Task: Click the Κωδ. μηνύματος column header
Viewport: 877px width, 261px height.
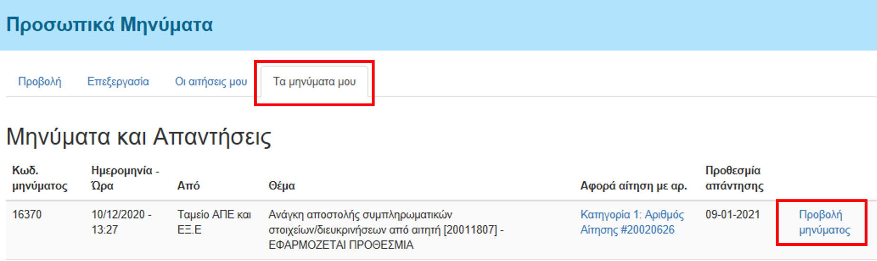Action: pos(39,178)
